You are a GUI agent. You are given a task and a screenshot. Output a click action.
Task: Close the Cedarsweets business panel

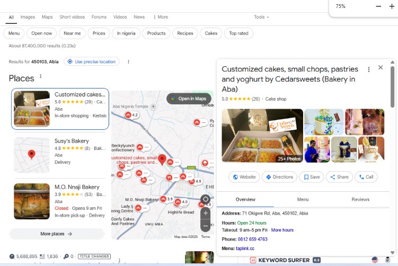tap(380, 67)
